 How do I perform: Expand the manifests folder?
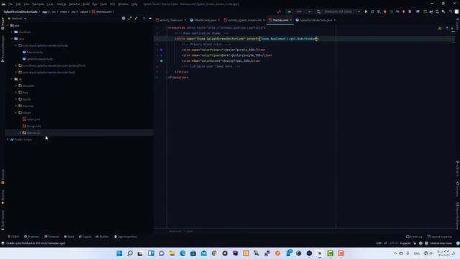(x=12, y=32)
